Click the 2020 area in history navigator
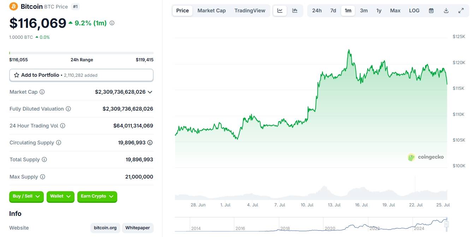Screen dimensions: 476x237 pyautogui.click(x=330, y=228)
